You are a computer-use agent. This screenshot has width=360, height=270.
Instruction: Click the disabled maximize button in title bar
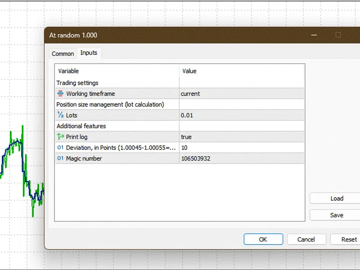click(338, 35)
